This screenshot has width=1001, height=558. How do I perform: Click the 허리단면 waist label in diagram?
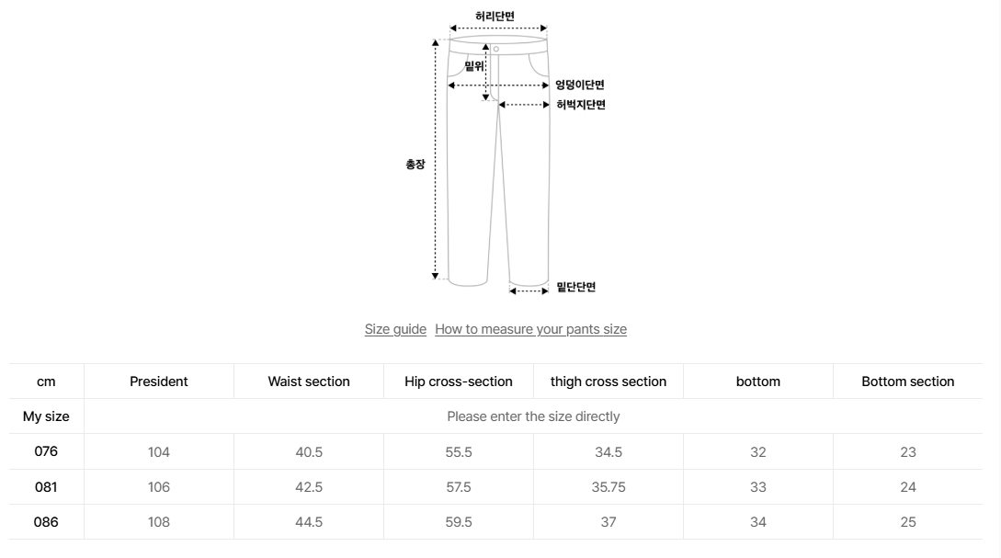(x=495, y=16)
